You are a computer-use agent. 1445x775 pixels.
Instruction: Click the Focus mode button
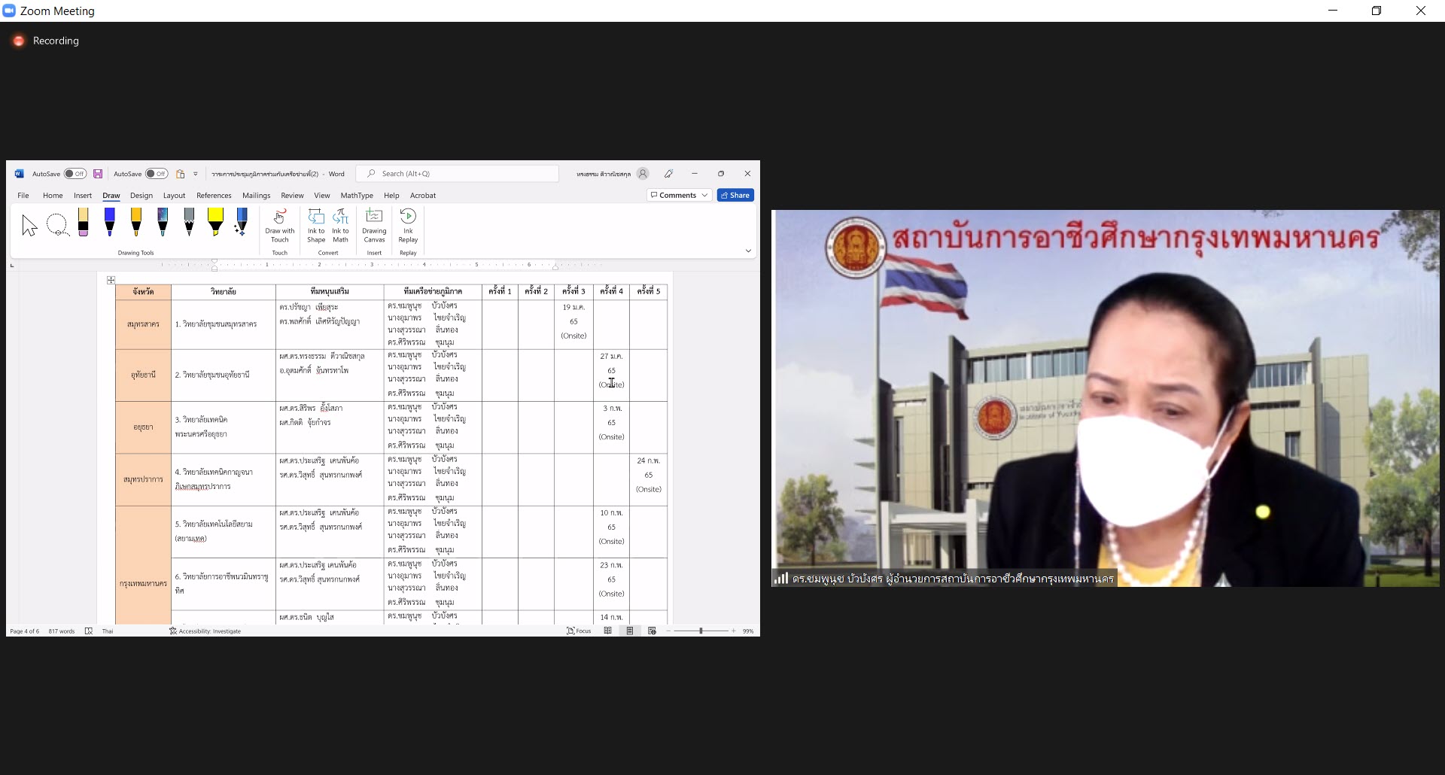(x=579, y=631)
